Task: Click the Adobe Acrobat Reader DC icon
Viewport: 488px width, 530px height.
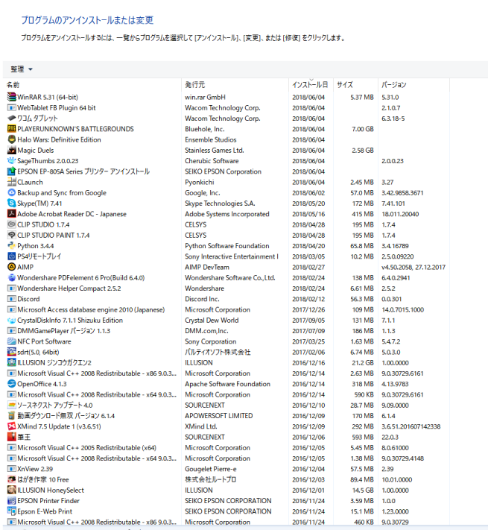Action: (12, 214)
